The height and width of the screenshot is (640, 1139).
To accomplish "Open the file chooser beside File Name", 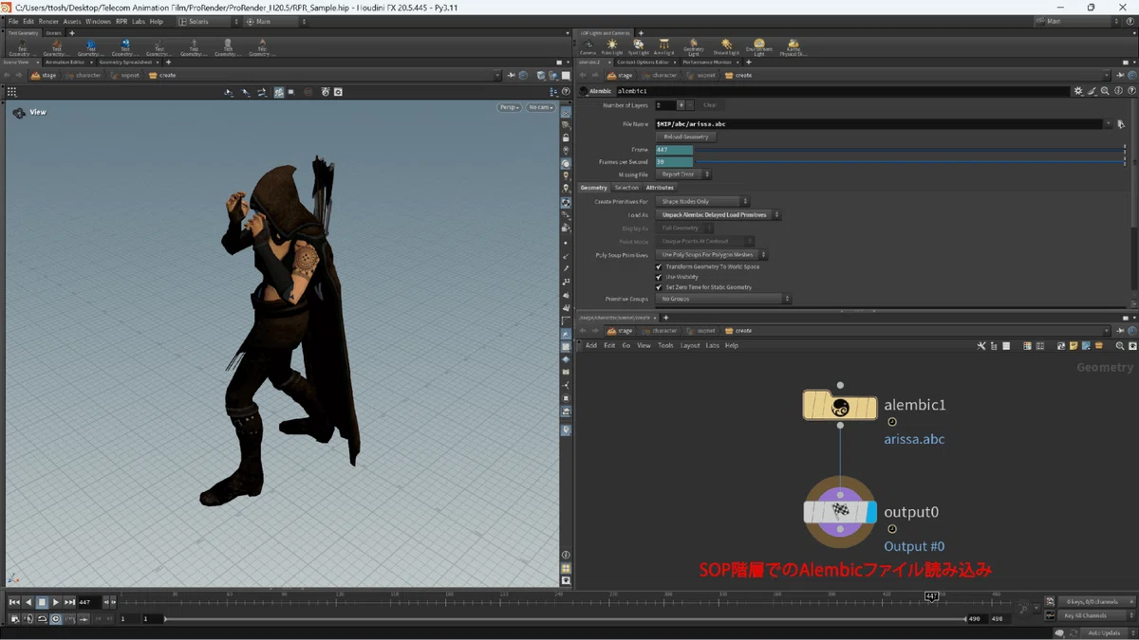I will (x=1119, y=124).
